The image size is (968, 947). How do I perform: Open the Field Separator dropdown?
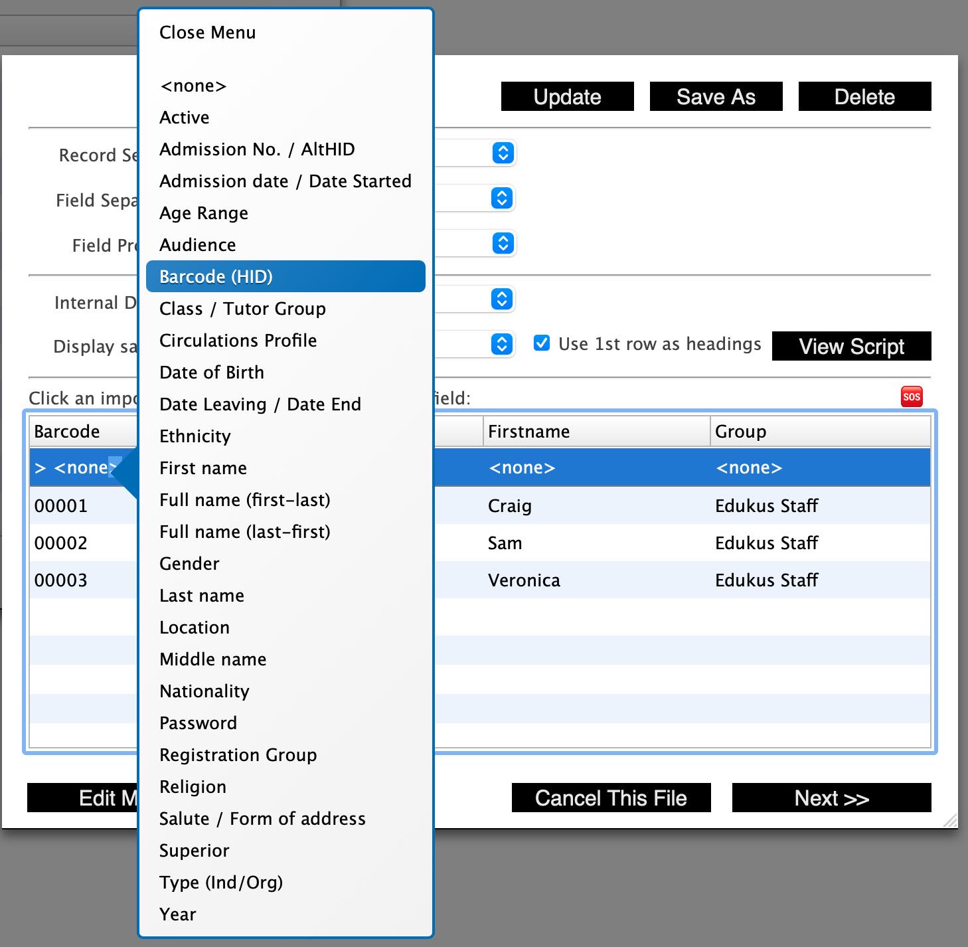503,198
